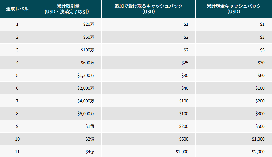Click the 追加で受け取るキャッシュバック header

point(148,9)
